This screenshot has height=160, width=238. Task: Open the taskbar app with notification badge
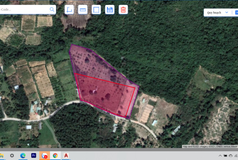pos(45,155)
